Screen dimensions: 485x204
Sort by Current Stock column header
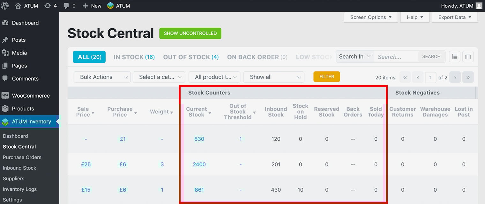tap(197, 112)
